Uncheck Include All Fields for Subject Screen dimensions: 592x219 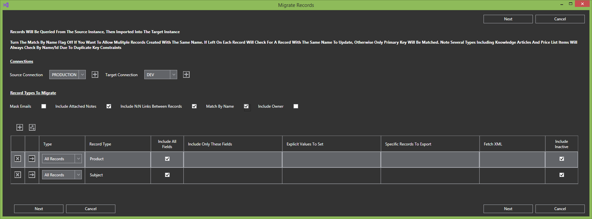(x=167, y=175)
